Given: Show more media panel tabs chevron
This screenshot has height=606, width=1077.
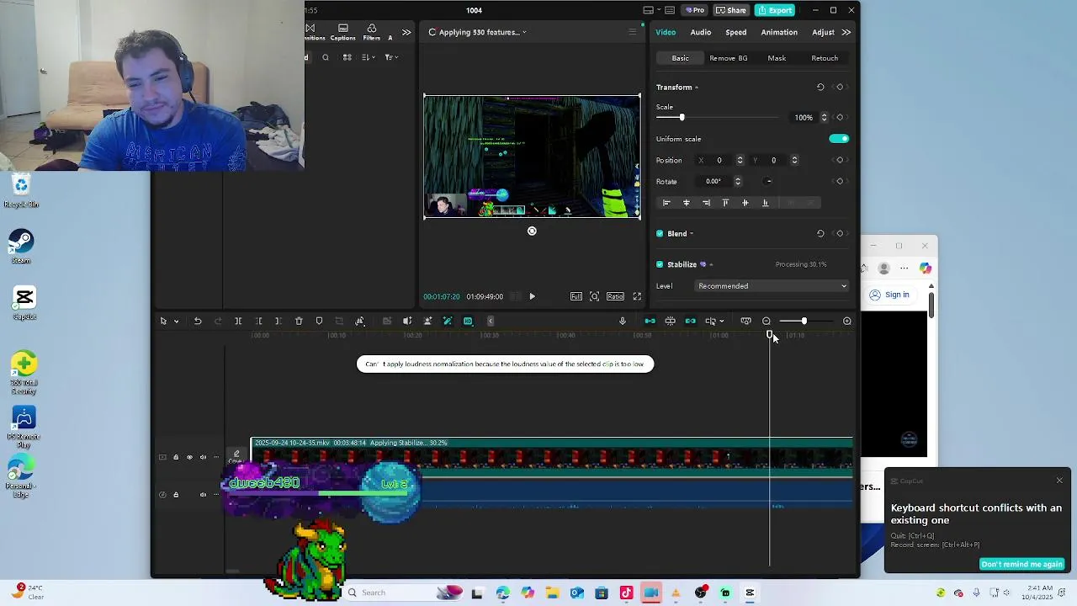Looking at the screenshot, I should click(x=406, y=32).
